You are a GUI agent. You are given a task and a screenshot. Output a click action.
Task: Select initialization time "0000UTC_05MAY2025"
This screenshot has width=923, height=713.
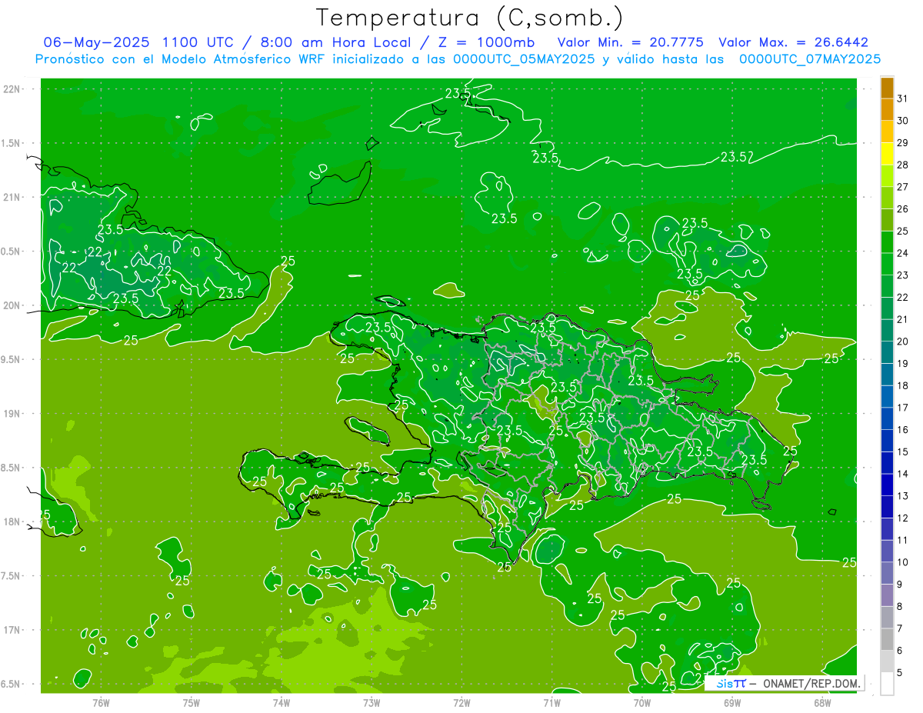524,58
